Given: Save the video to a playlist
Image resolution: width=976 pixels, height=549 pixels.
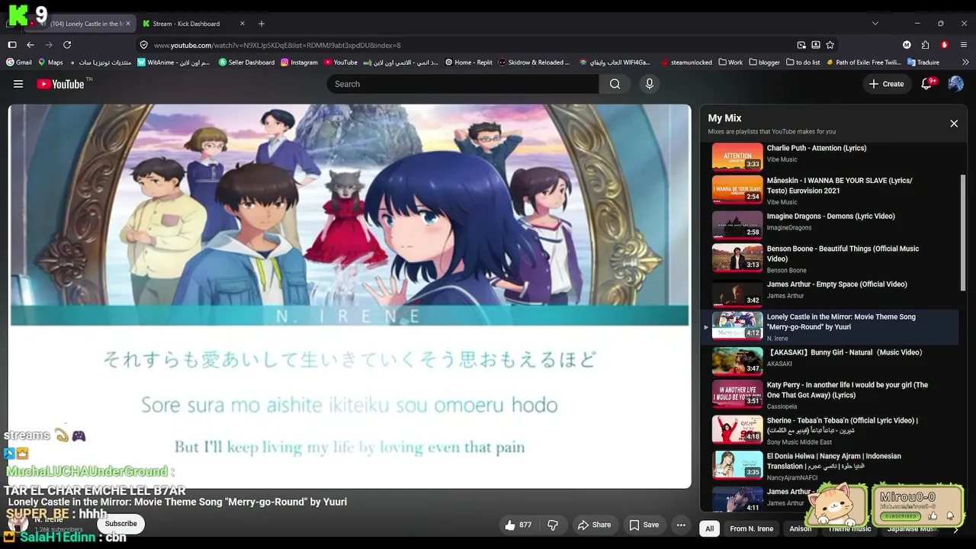Looking at the screenshot, I should point(644,525).
